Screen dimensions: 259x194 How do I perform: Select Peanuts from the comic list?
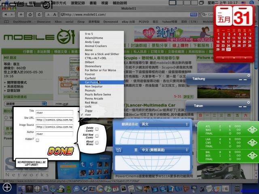(x=102, y=91)
